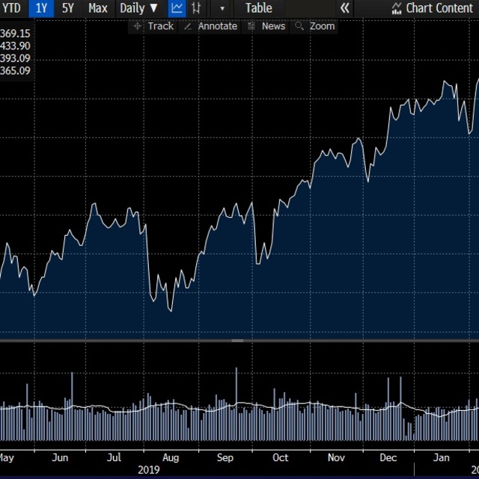Image resolution: width=479 pixels, height=479 pixels.
Task: Click the Chart Content icon
Action: click(396, 8)
